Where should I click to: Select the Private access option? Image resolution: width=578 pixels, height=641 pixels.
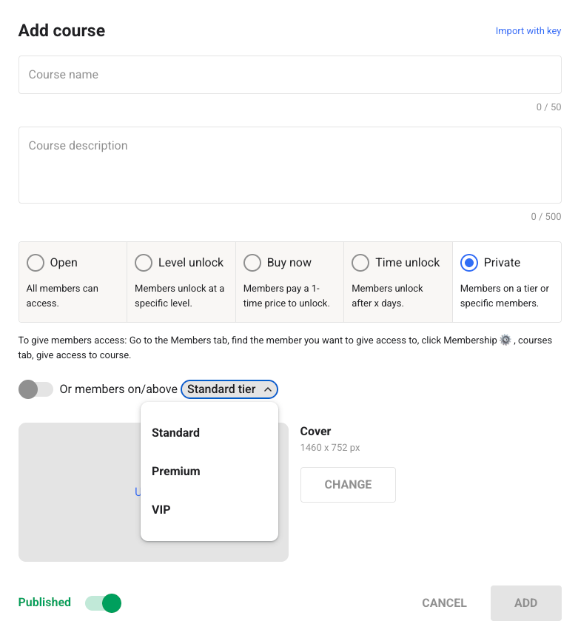[x=469, y=263]
